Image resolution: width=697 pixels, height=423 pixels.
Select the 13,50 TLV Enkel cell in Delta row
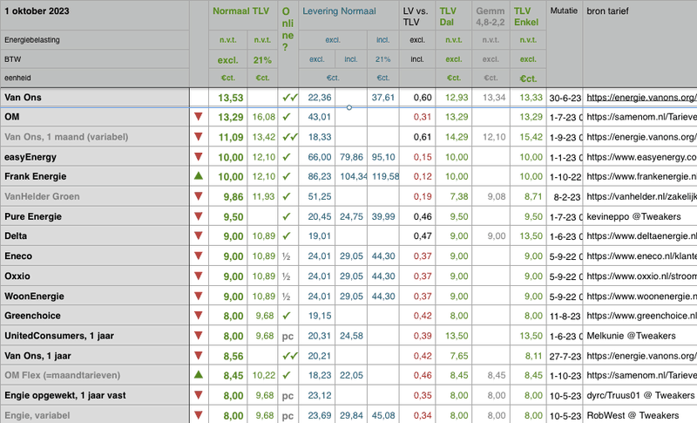(x=528, y=236)
